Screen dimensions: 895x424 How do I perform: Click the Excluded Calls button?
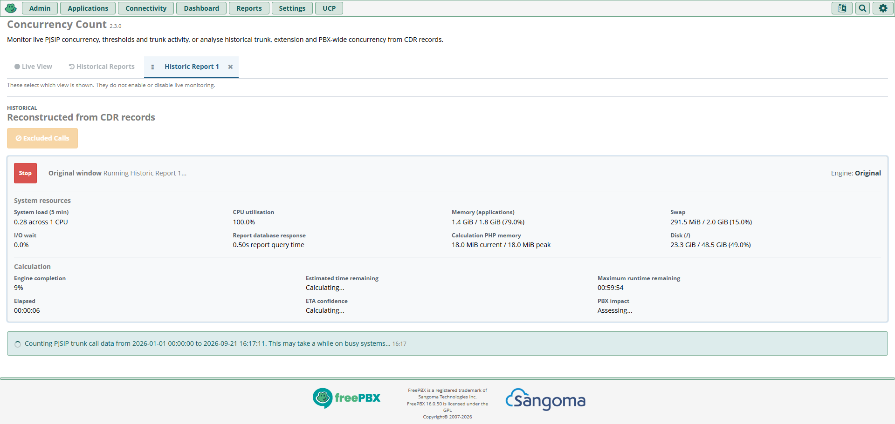tap(42, 138)
